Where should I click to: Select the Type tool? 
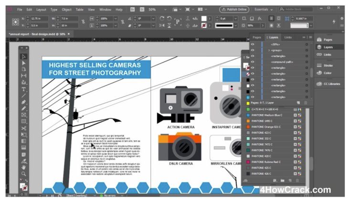tap(23, 89)
